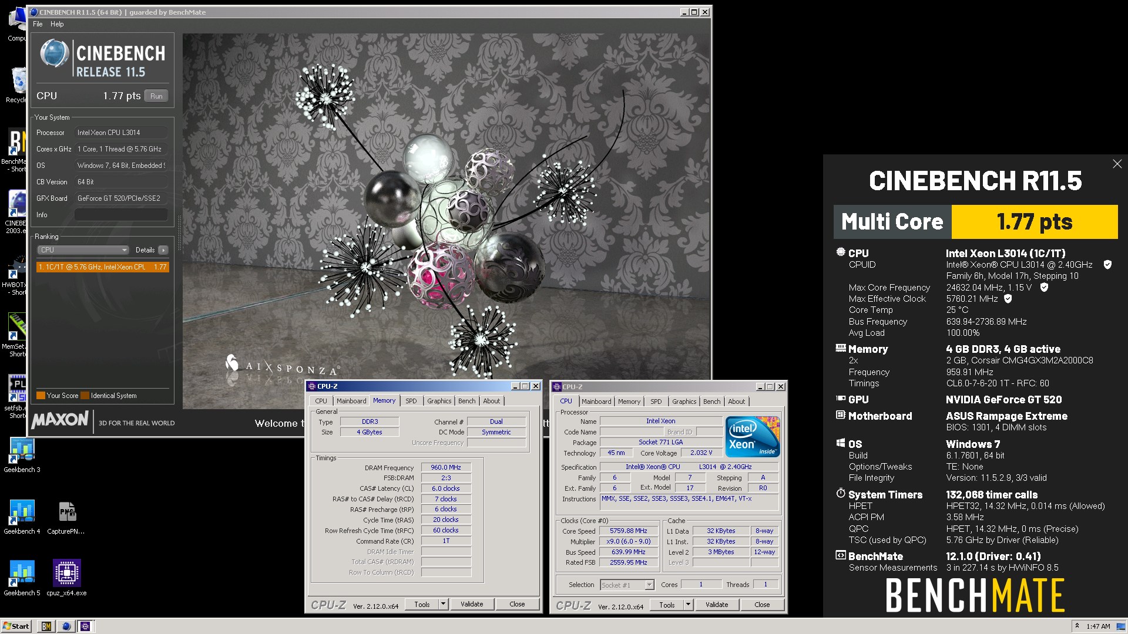Click the Ranking Details arrow button
This screenshot has height=634, width=1128.
163,250
